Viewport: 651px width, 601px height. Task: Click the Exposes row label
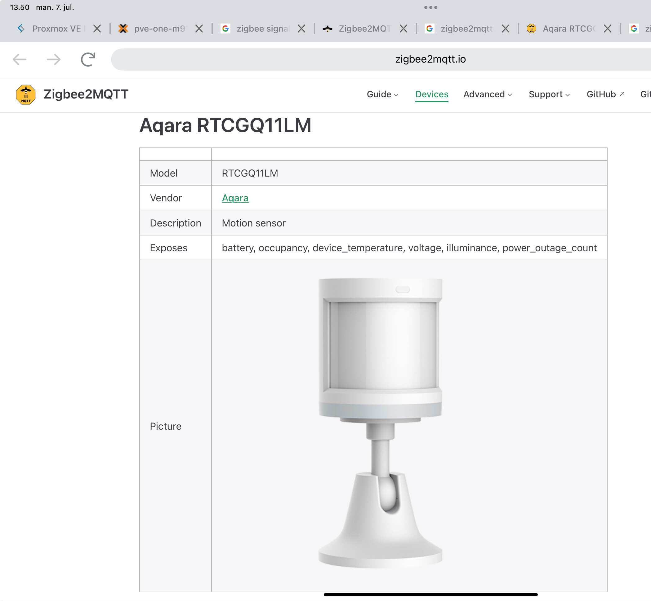pos(169,248)
